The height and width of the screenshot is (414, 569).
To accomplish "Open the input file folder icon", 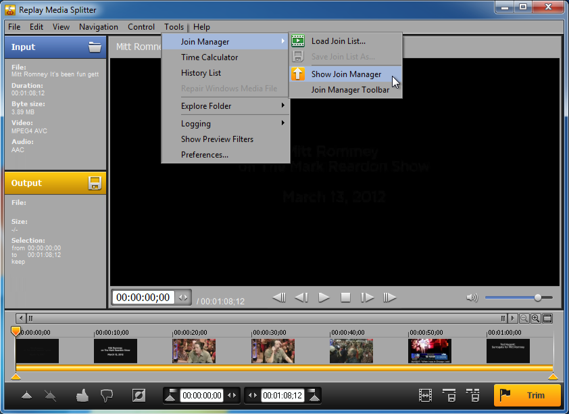I will click(x=95, y=47).
